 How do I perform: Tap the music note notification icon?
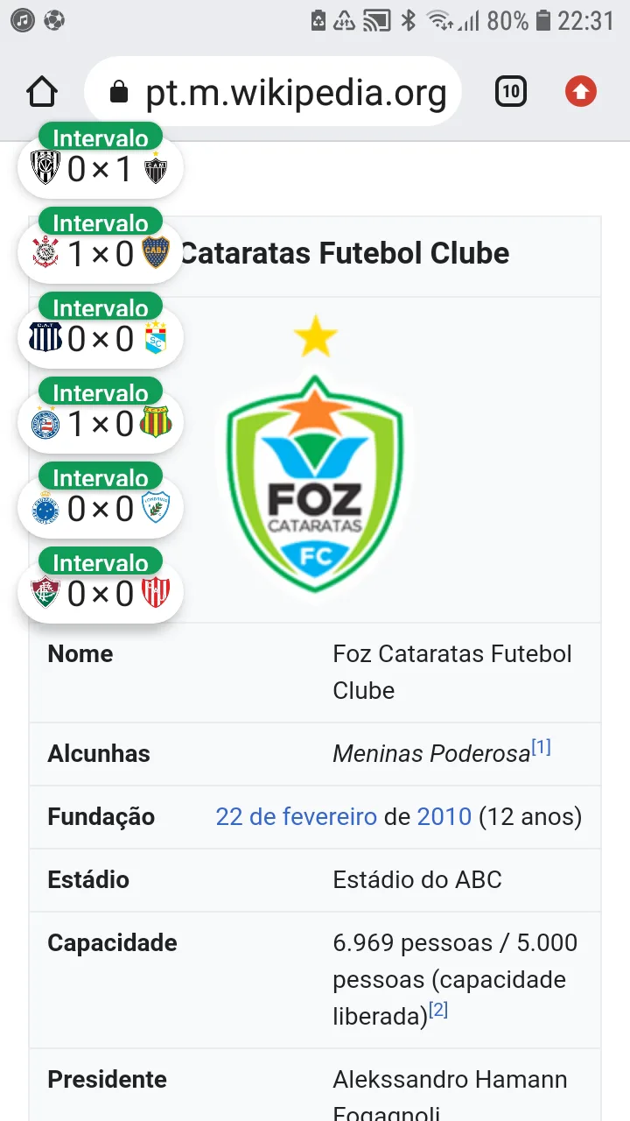click(x=23, y=19)
